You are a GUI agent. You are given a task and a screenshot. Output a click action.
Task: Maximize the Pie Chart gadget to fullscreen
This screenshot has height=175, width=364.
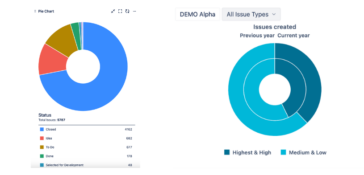point(120,11)
